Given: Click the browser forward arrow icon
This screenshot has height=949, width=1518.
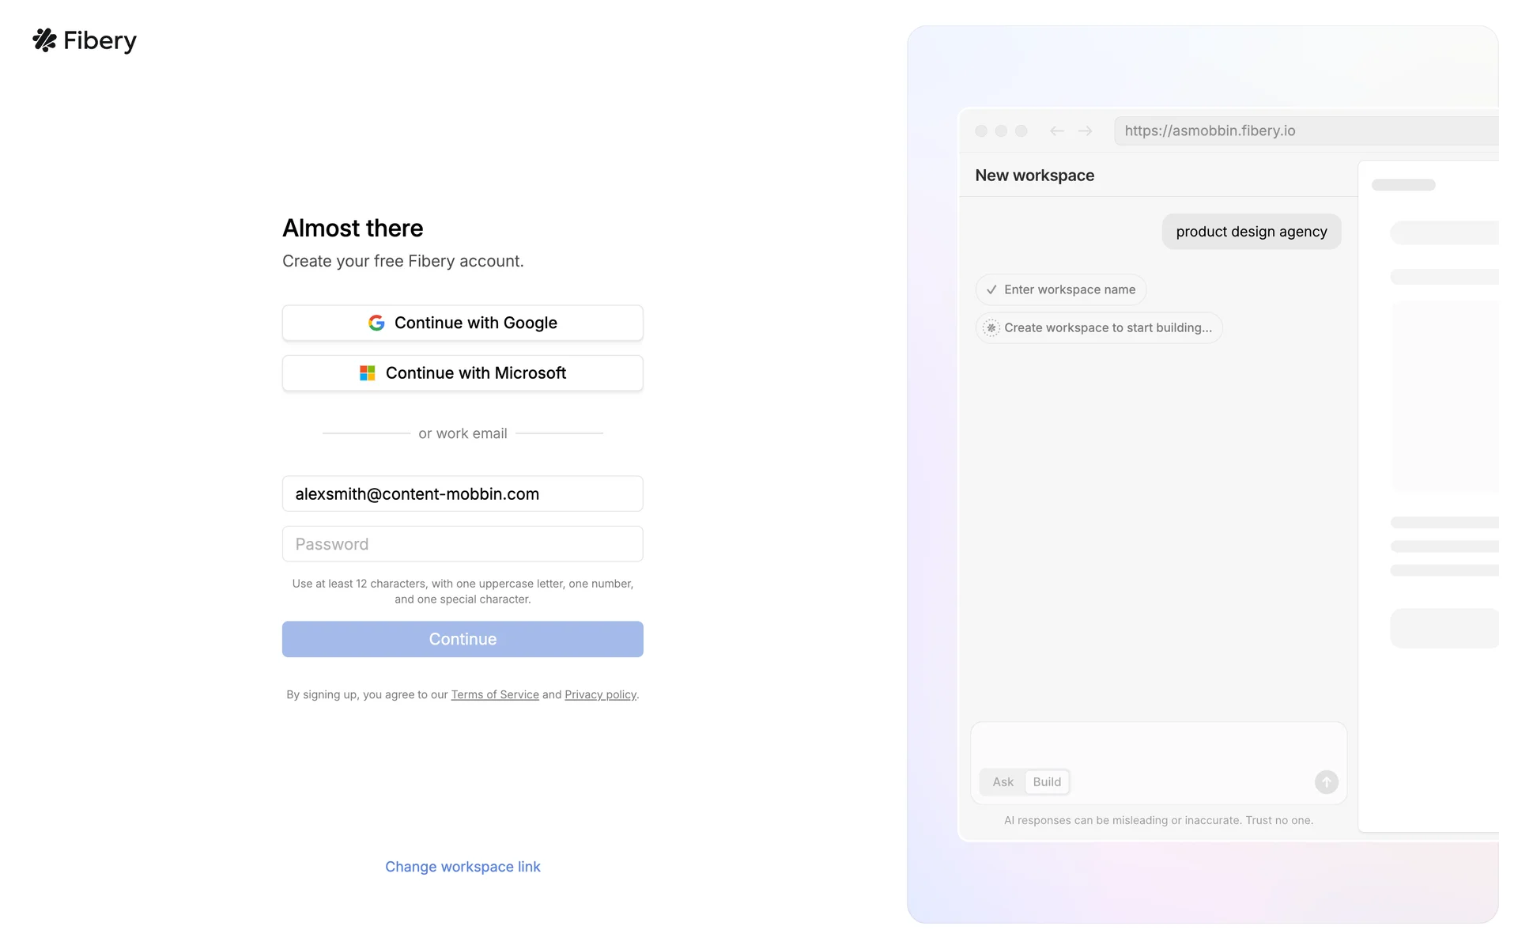Looking at the screenshot, I should (1086, 131).
